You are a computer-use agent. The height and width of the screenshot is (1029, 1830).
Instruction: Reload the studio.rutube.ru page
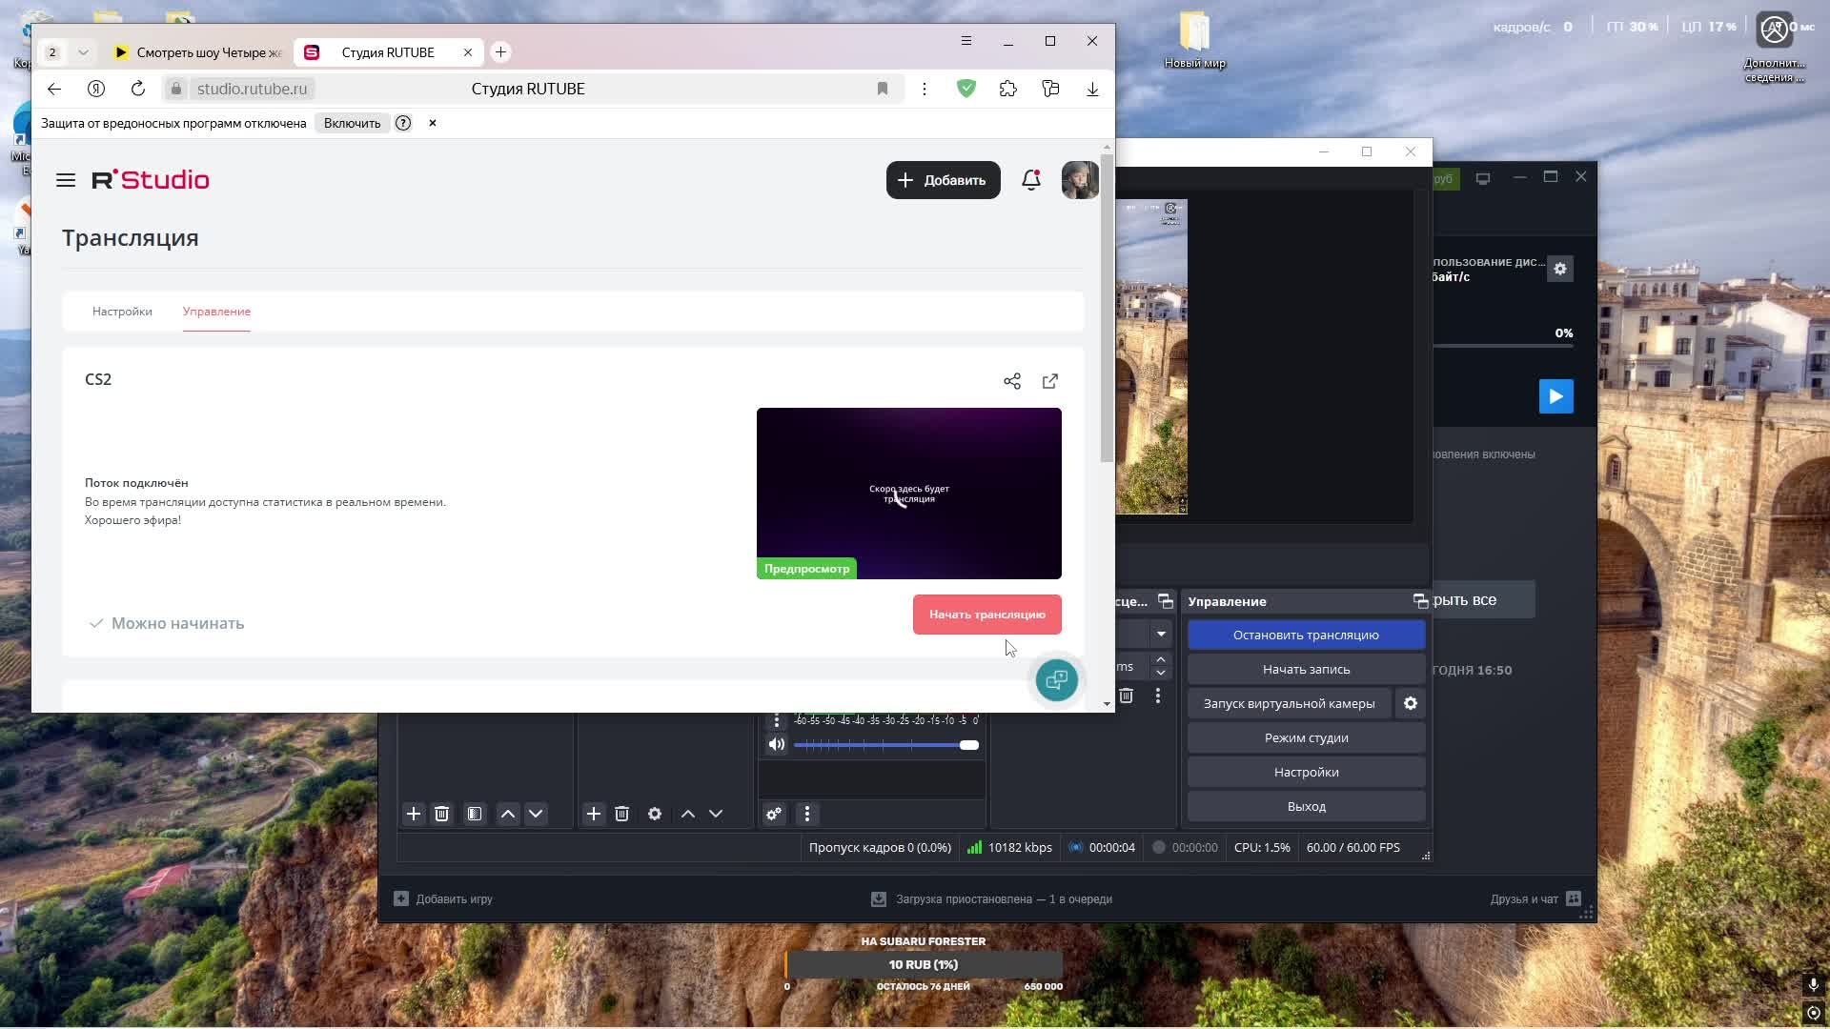click(138, 89)
